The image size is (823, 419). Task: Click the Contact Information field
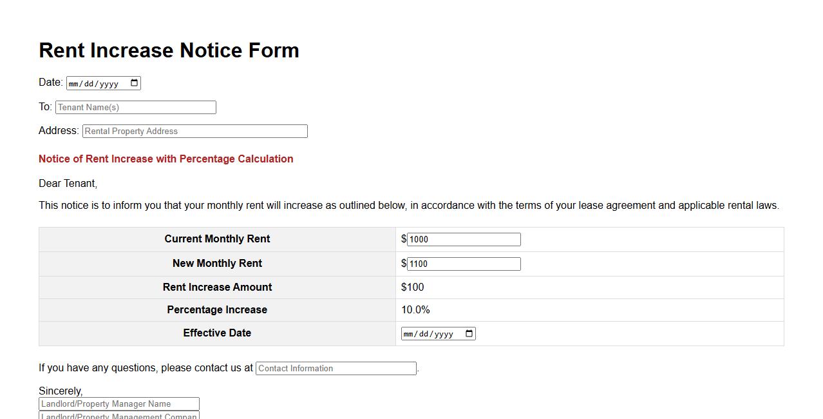pyautogui.click(x=336, y=368)
